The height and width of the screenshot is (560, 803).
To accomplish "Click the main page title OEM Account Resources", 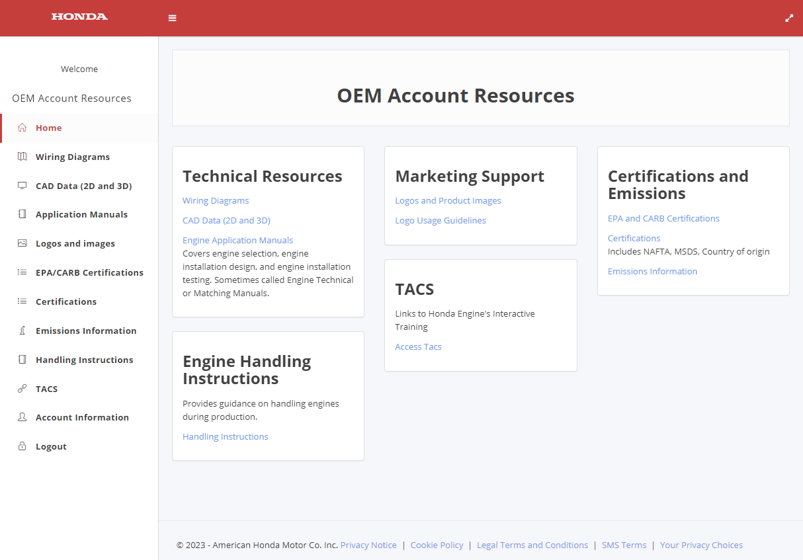I will pos(456,96).
